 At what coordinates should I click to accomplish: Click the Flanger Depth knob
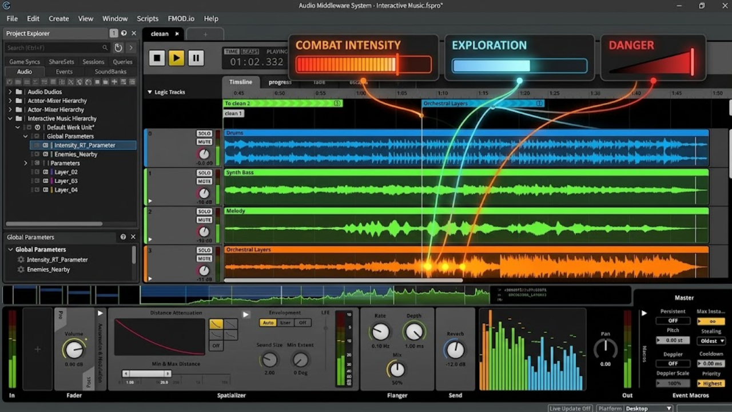click(x=414, y=331)
